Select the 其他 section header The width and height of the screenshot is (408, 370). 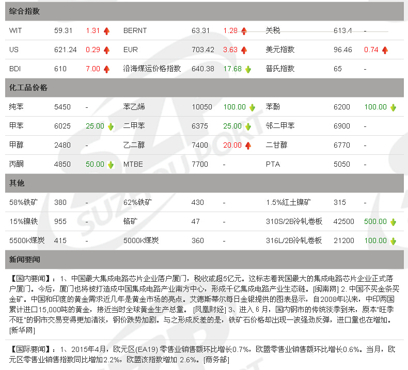tap(205, 183)
